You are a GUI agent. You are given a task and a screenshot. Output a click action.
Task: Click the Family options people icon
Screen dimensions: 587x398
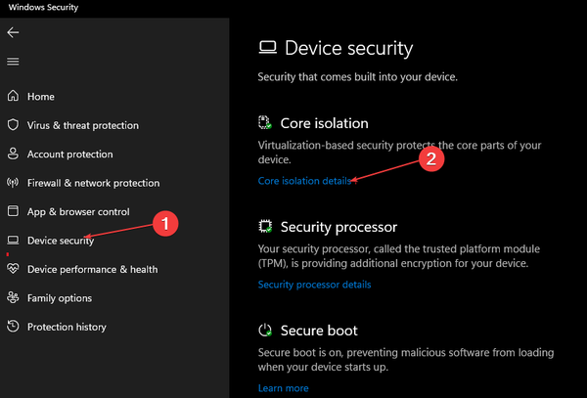(13, 298)
